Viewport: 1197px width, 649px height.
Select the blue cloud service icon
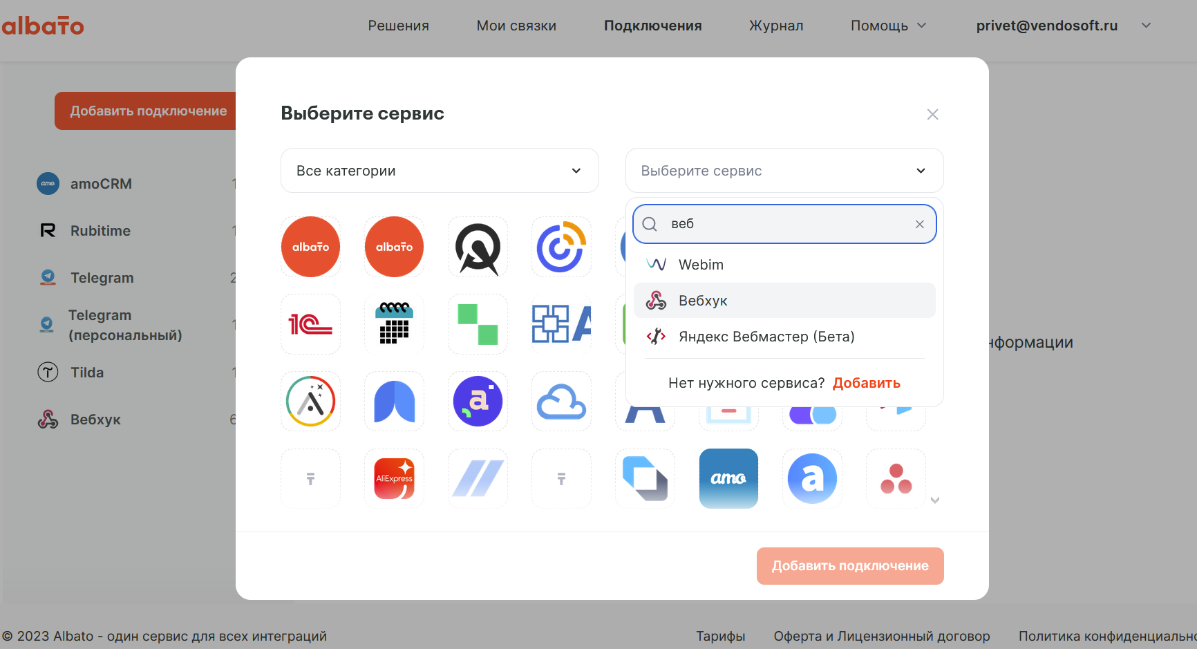pyautogui.click(x=561, y=402)
